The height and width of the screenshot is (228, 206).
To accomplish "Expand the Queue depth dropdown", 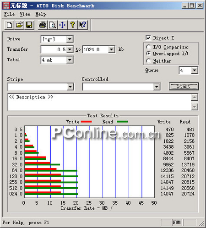I will (x=195, y=71).
